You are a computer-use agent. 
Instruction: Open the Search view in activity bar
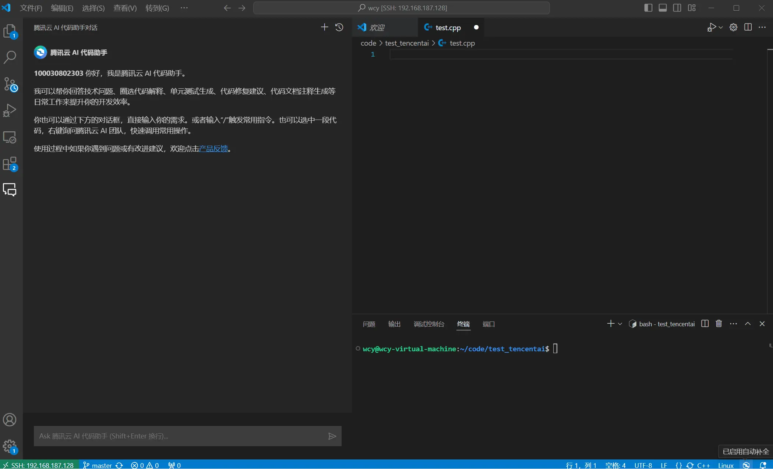(10, 57)
